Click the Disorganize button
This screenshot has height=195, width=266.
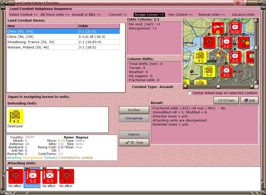point(134,118)
